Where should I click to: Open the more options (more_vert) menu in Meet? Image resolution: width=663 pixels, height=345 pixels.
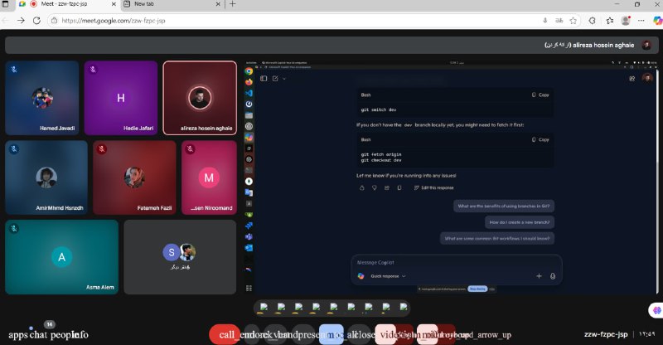[x=253, y=334]
